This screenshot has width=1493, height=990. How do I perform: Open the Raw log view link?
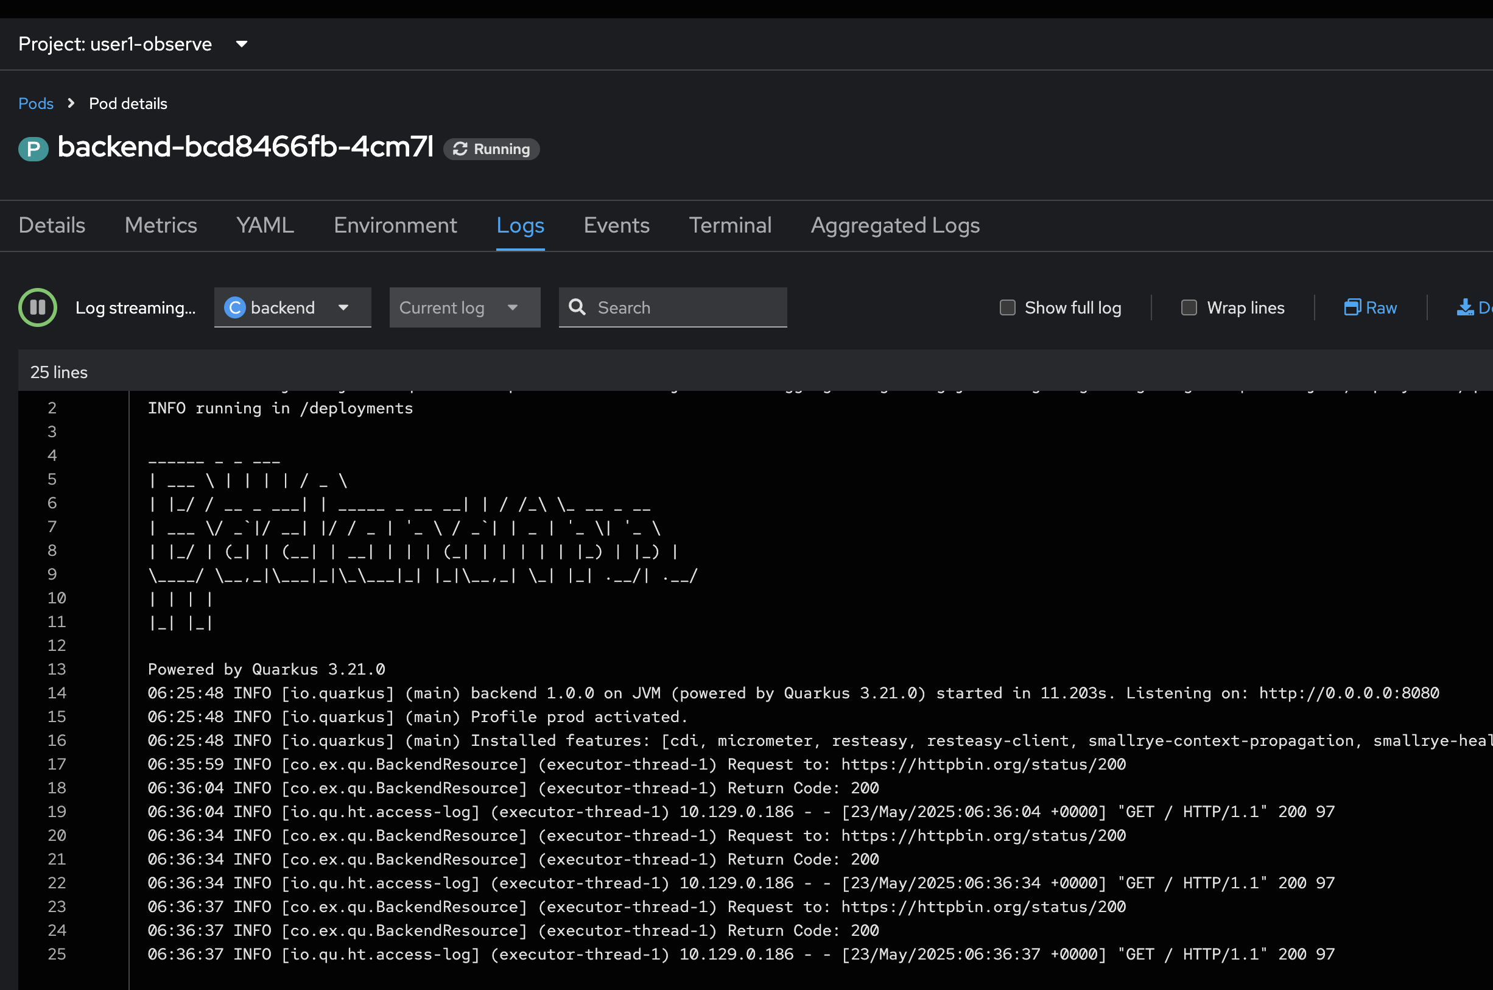(1371, 307)
